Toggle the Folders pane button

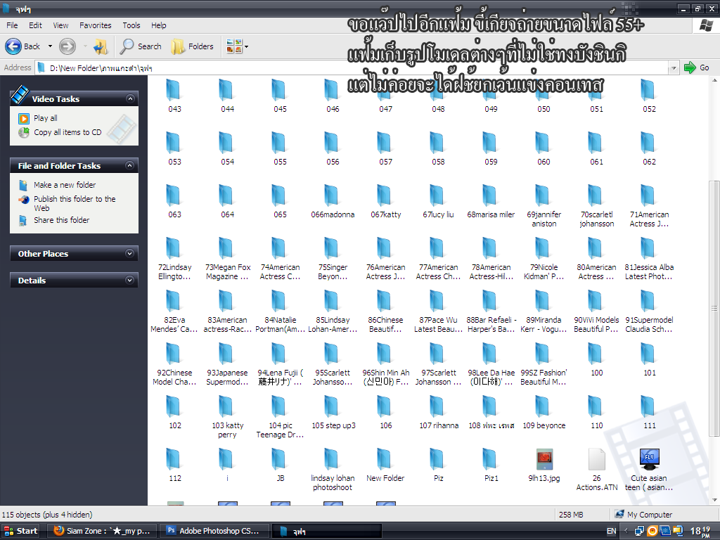193,46
